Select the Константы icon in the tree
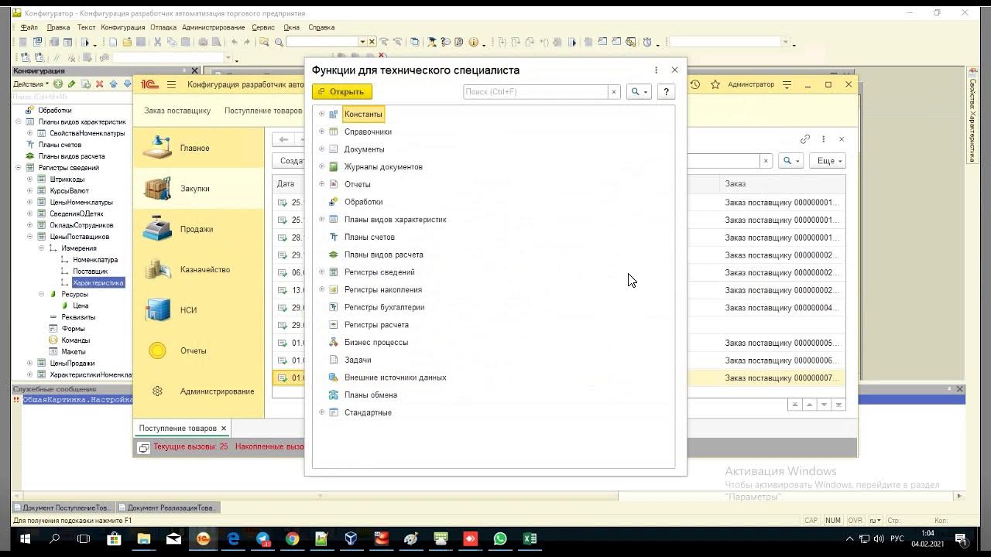This screenshot has height=557, width=991. (334, 114)
